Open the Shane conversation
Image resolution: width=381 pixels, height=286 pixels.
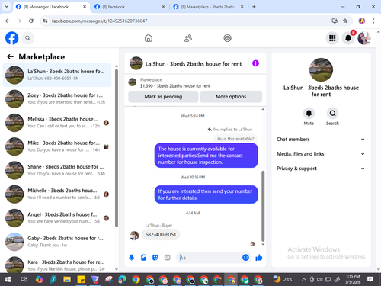tap(57, 170)
